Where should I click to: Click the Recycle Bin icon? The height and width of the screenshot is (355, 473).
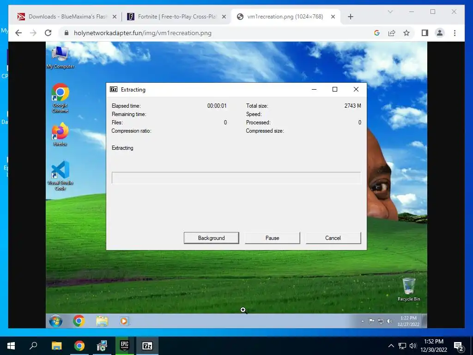pos(409,290)
